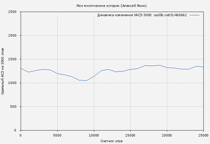Click the blue line sample in the legend

coord(194,15)
